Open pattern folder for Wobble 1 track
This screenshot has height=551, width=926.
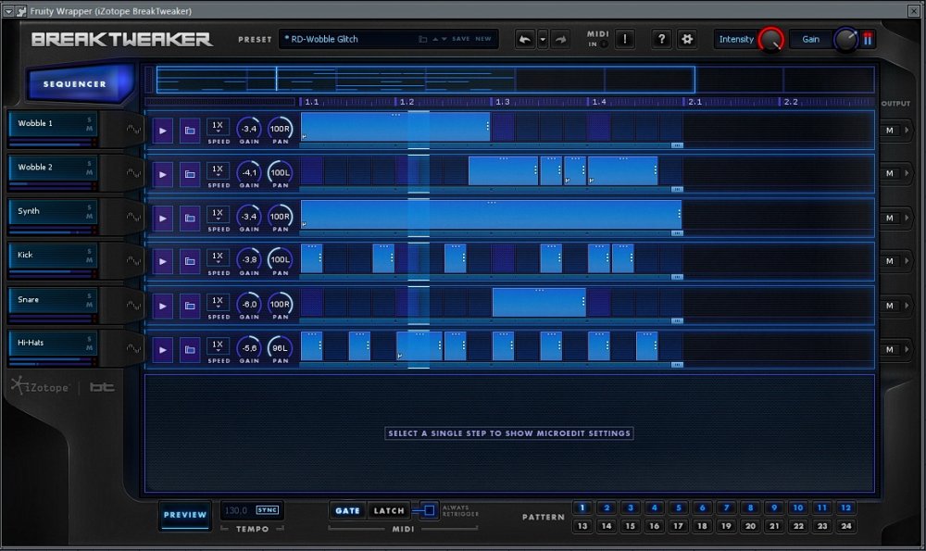[x=190, y=131]
